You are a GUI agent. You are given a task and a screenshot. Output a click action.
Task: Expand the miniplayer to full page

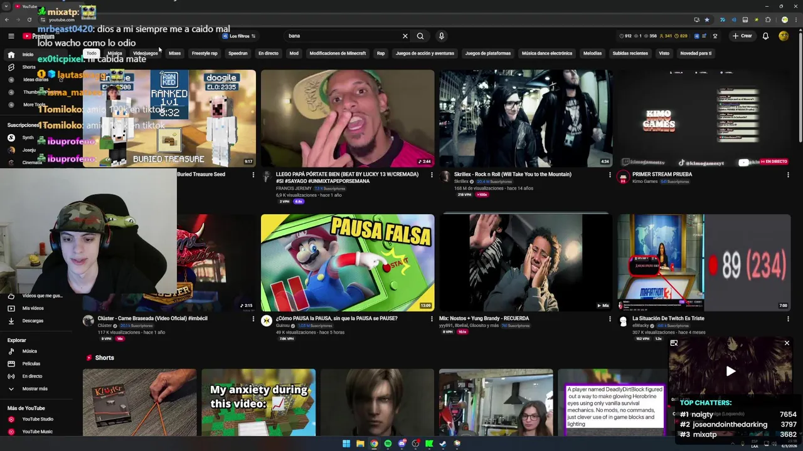coord(674,343)
